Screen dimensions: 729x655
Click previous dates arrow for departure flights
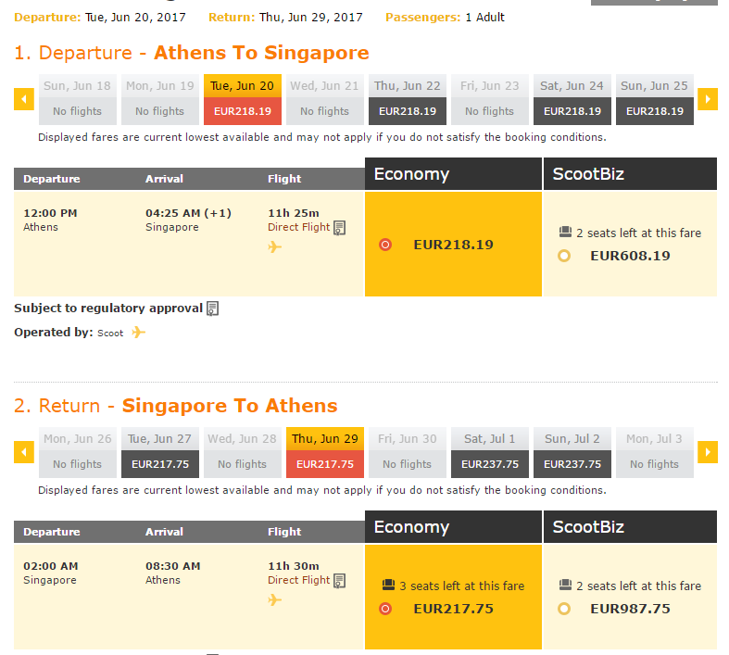click(x=24, y=99)
